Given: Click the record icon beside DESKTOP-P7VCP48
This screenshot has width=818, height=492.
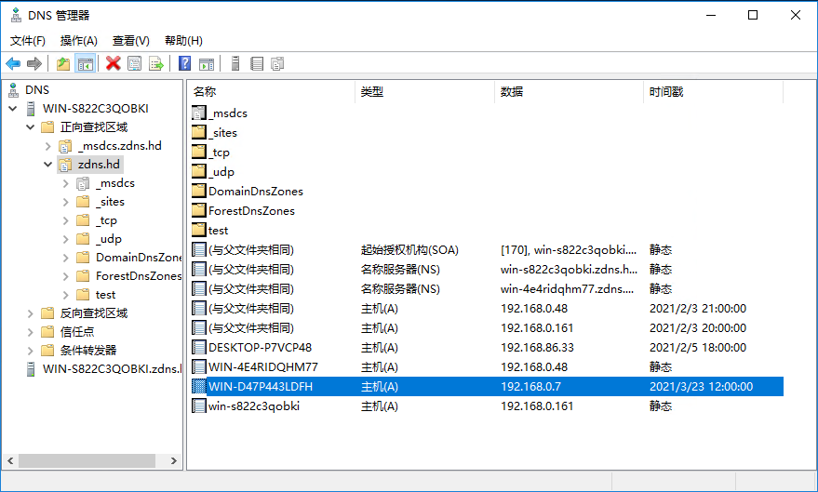Looking at the screenshot, I should (199, 347).
